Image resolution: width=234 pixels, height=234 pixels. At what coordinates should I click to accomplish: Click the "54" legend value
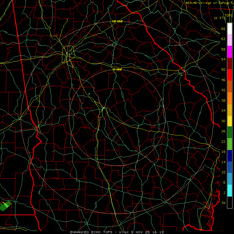223,59
